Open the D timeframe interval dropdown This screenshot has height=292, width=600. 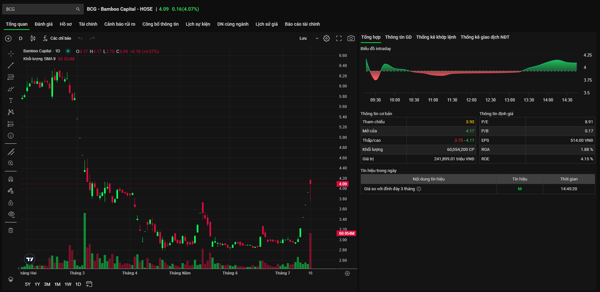click(x=20, y=38)
